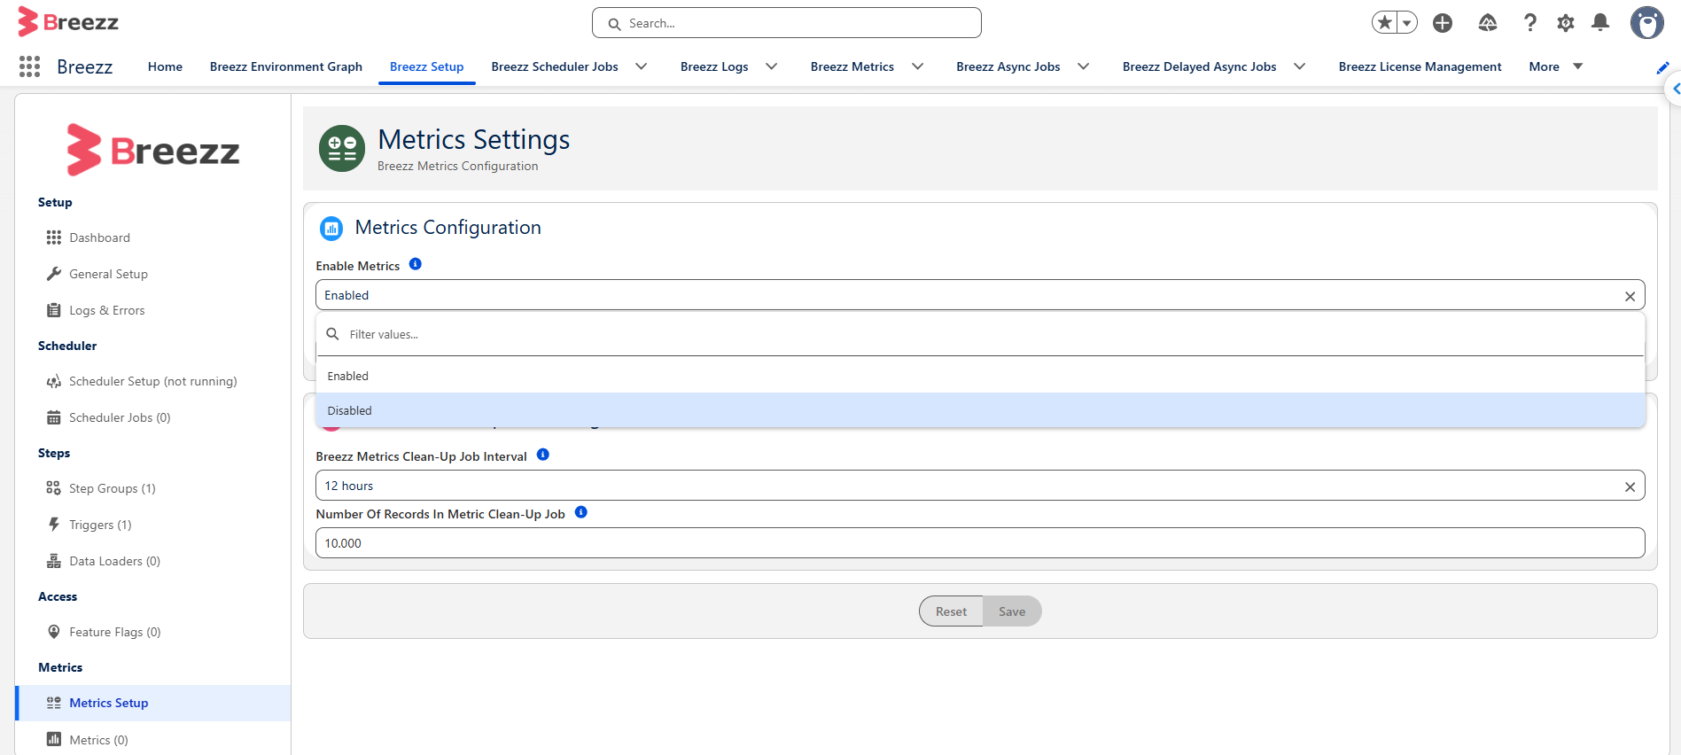
Task: Switch to Breezz Environment Graph tab
Action: 286,66
